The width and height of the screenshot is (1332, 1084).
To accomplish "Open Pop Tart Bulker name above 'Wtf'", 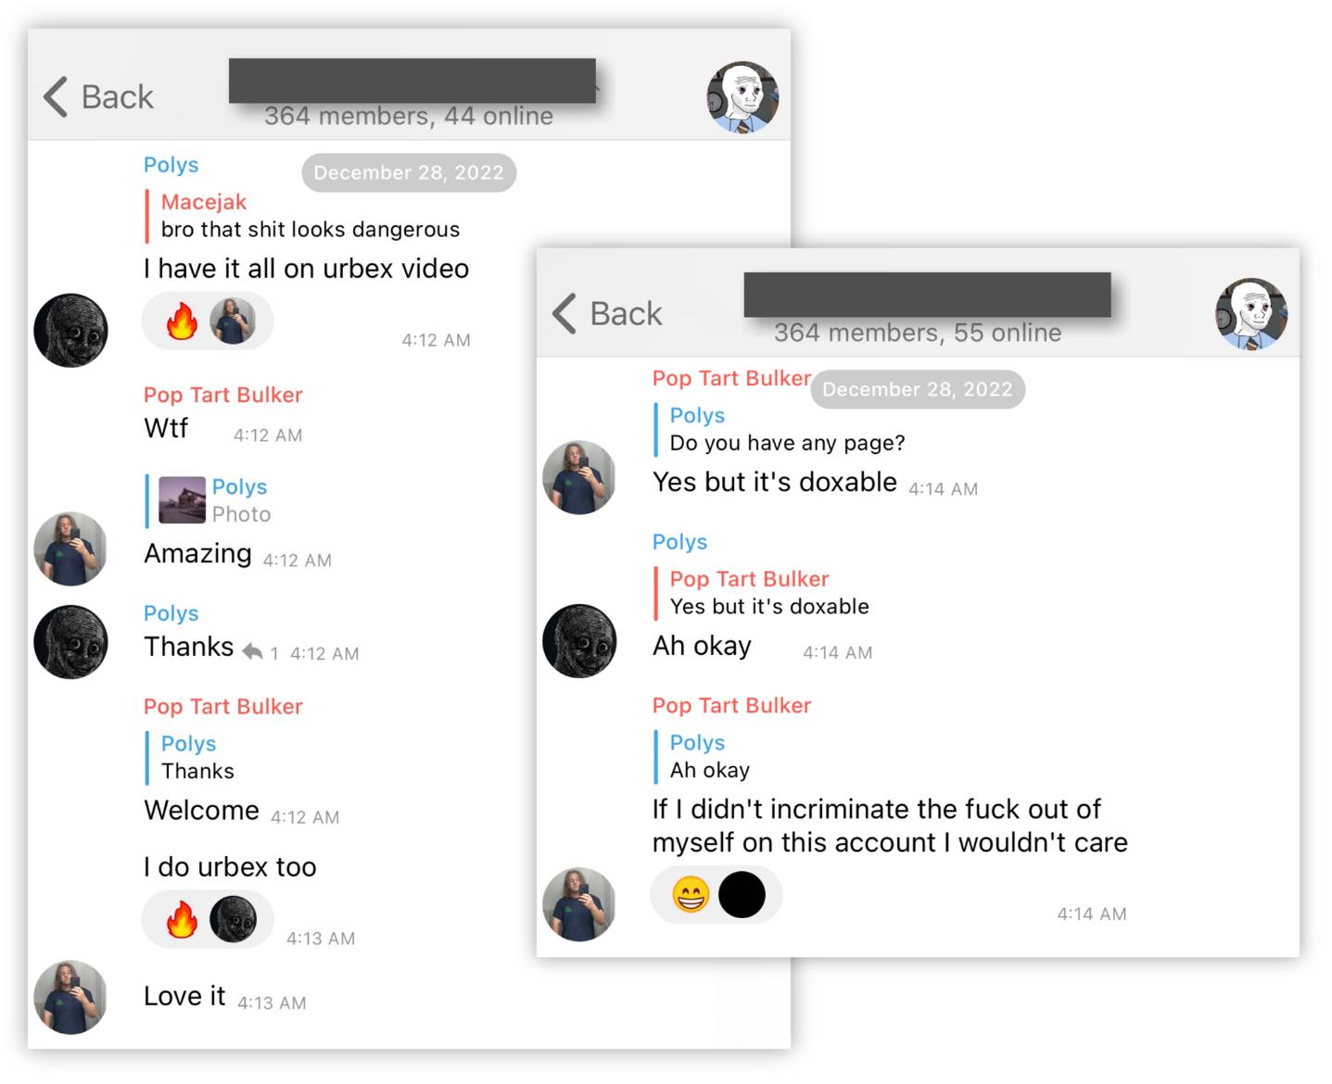I will pos(223,395).
